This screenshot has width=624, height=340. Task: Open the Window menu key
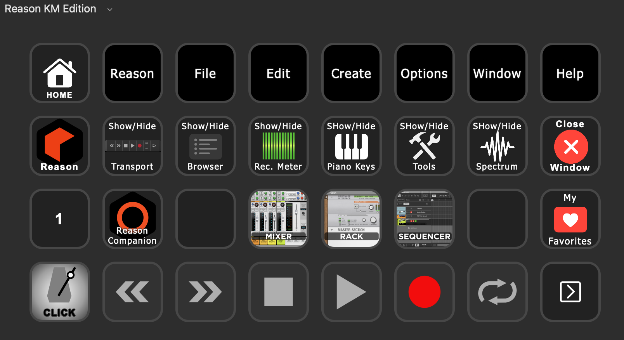[x=497, y=73]
